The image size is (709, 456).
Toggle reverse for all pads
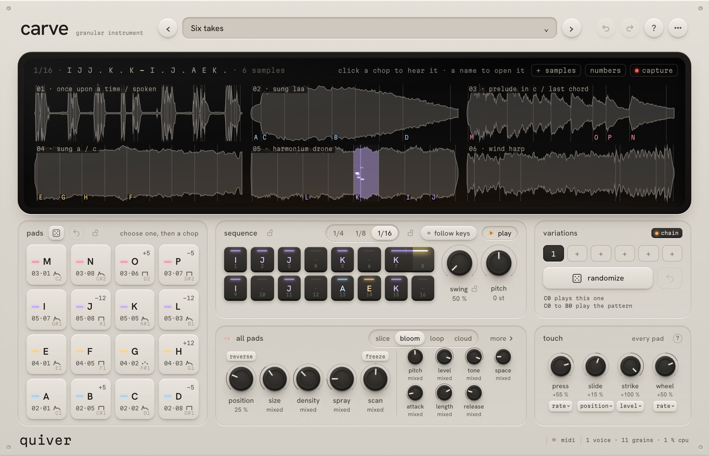coord(241,357)
